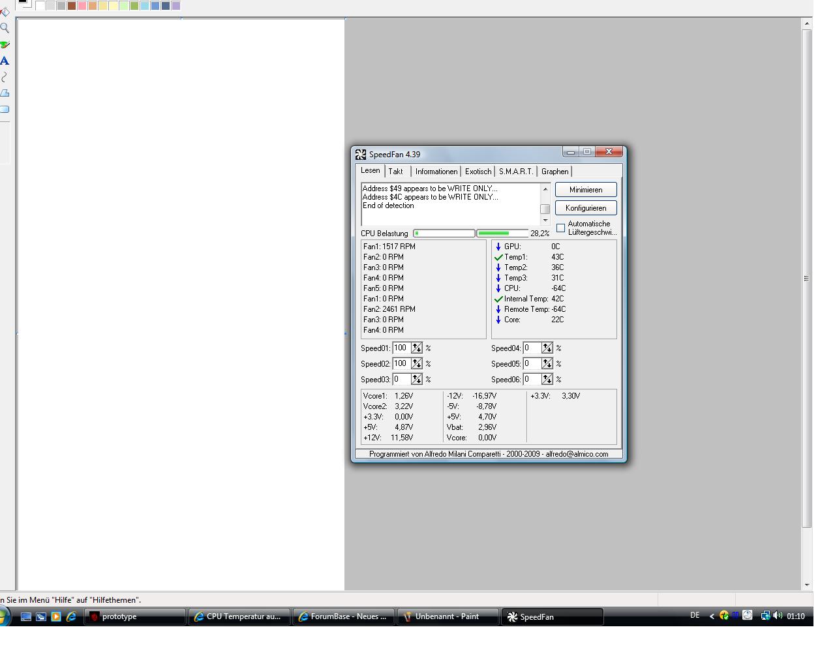Click the Fan2: 2461 RPM reading
Viewport: 835px width, 668px height.
389,309
